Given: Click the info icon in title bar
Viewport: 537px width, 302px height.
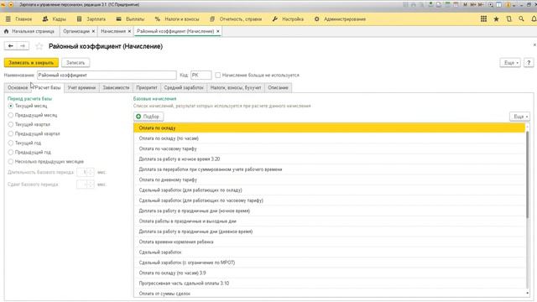Looking at the screenshot, I should click(508, 5).
